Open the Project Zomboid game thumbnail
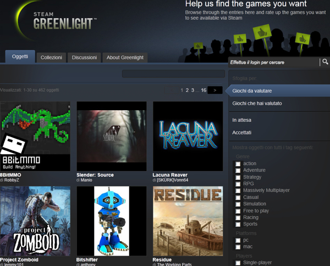Screen dimensions: 330x266 click(35, 221)
